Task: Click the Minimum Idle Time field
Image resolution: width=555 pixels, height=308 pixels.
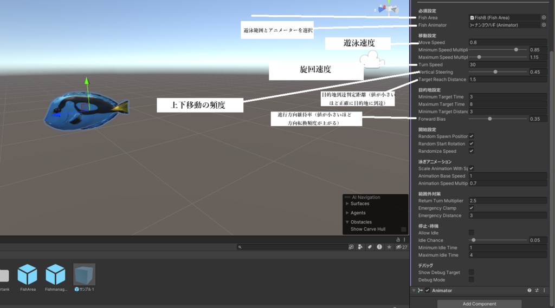Action: (x=508, y=247)
